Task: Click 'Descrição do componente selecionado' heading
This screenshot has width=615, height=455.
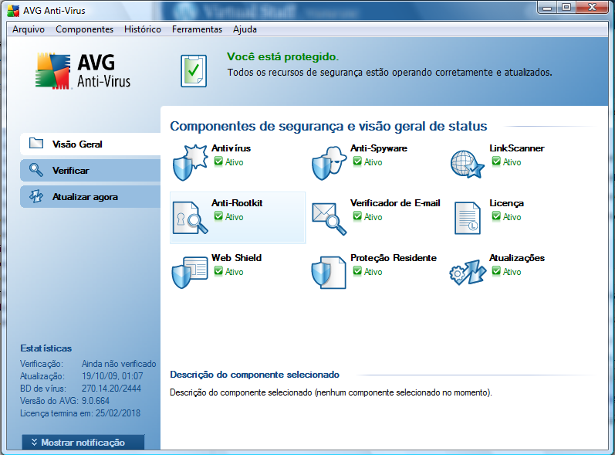Action: point(255,375)
